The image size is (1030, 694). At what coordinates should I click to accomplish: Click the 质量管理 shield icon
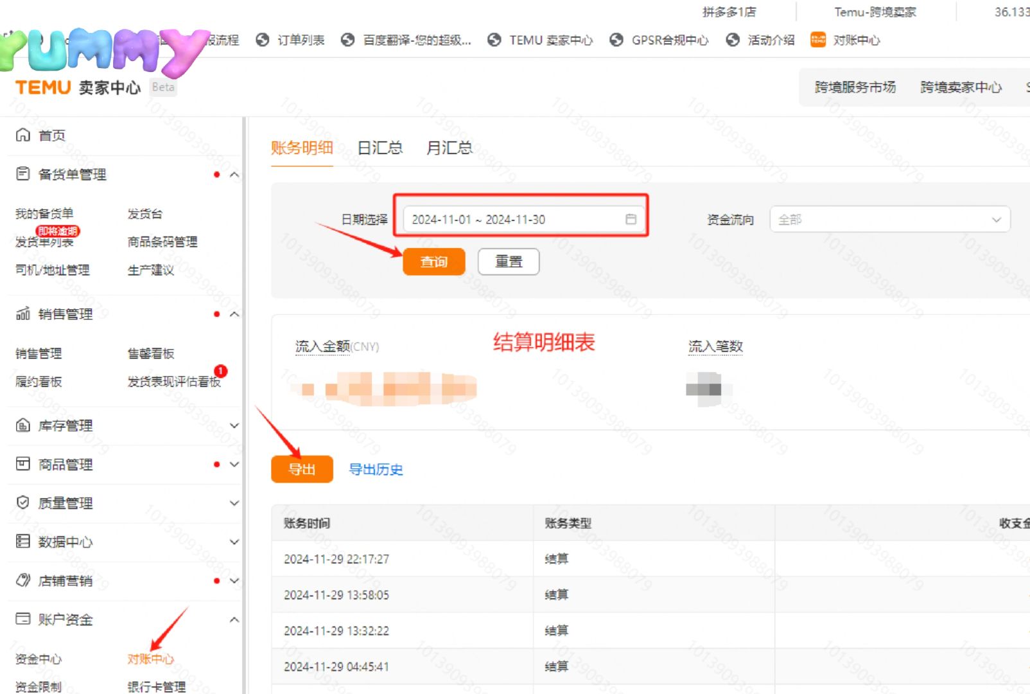23,503
